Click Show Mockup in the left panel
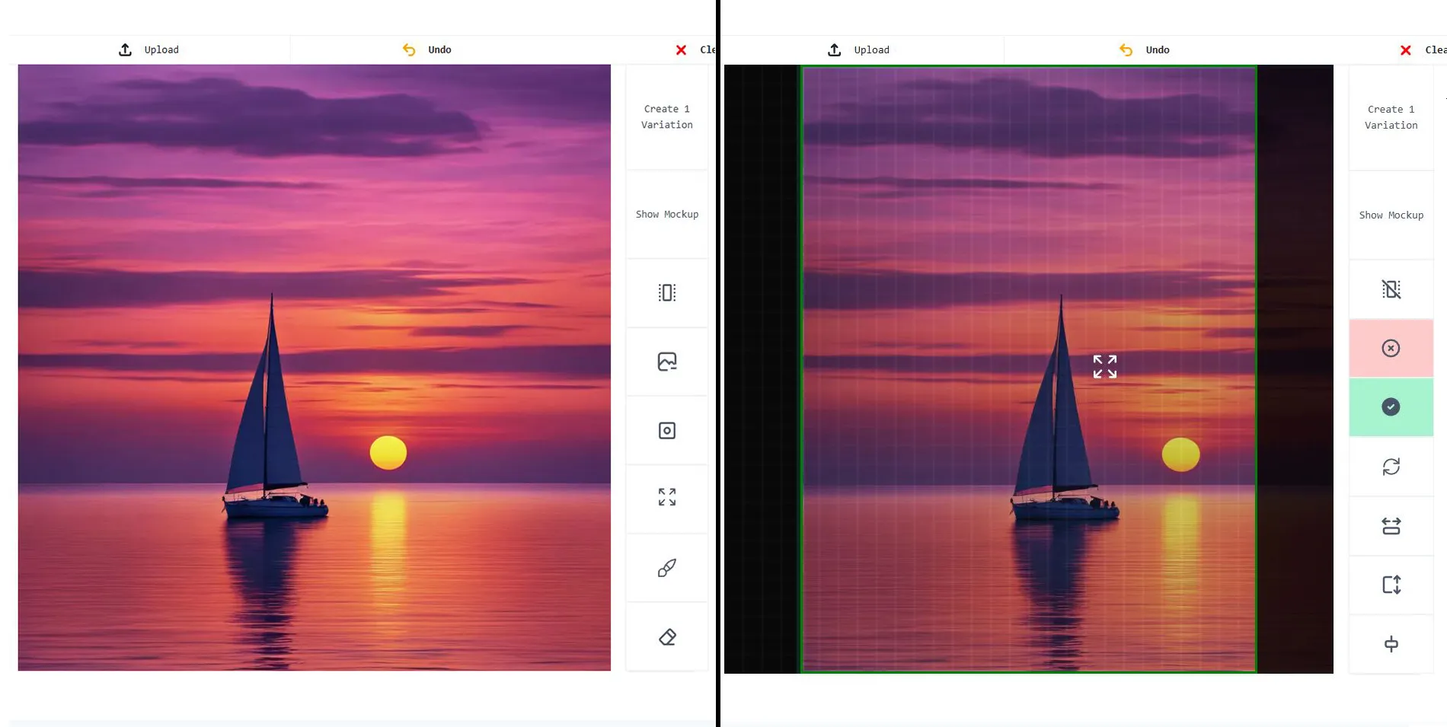Screen dimensions: 1447x727 [x=666, y=215]
